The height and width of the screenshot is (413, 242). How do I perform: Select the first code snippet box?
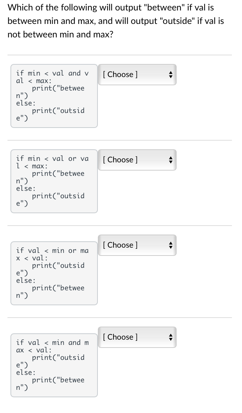(54, 96)
